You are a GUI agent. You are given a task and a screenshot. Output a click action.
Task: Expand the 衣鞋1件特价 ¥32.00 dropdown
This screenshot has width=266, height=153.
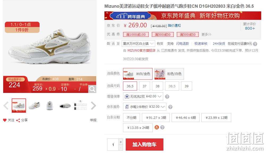(145, 107)
